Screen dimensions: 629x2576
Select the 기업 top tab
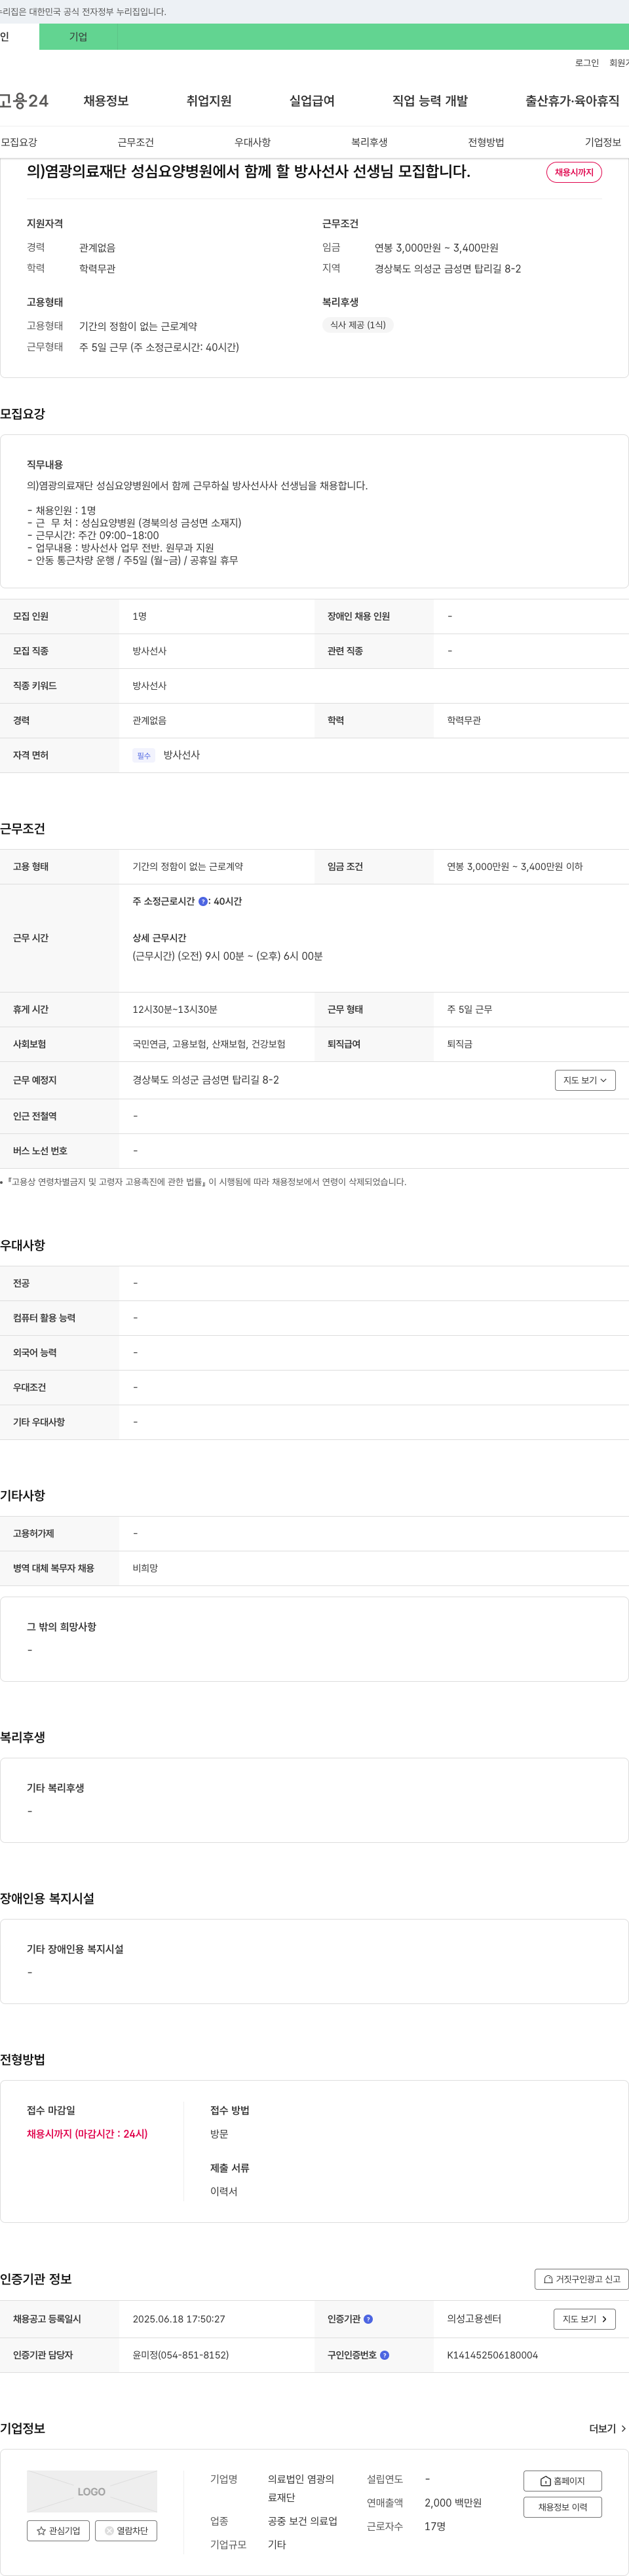[78, 37]
